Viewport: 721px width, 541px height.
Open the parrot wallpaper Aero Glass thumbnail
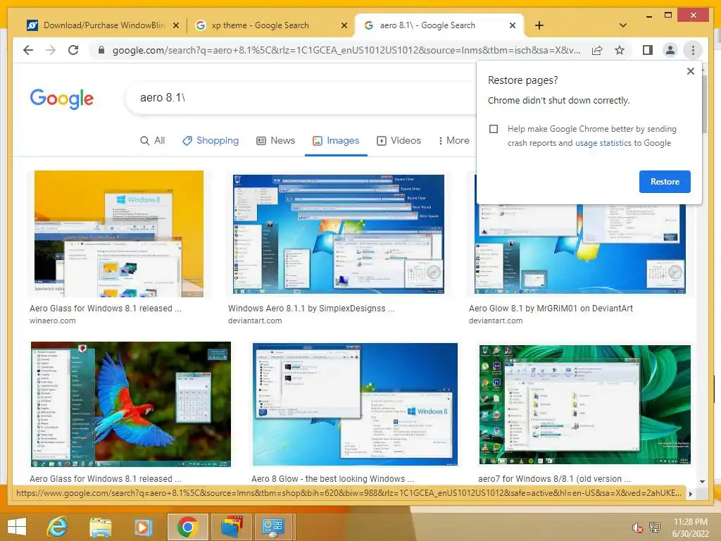pyautogui.click(x=130, y=404)
